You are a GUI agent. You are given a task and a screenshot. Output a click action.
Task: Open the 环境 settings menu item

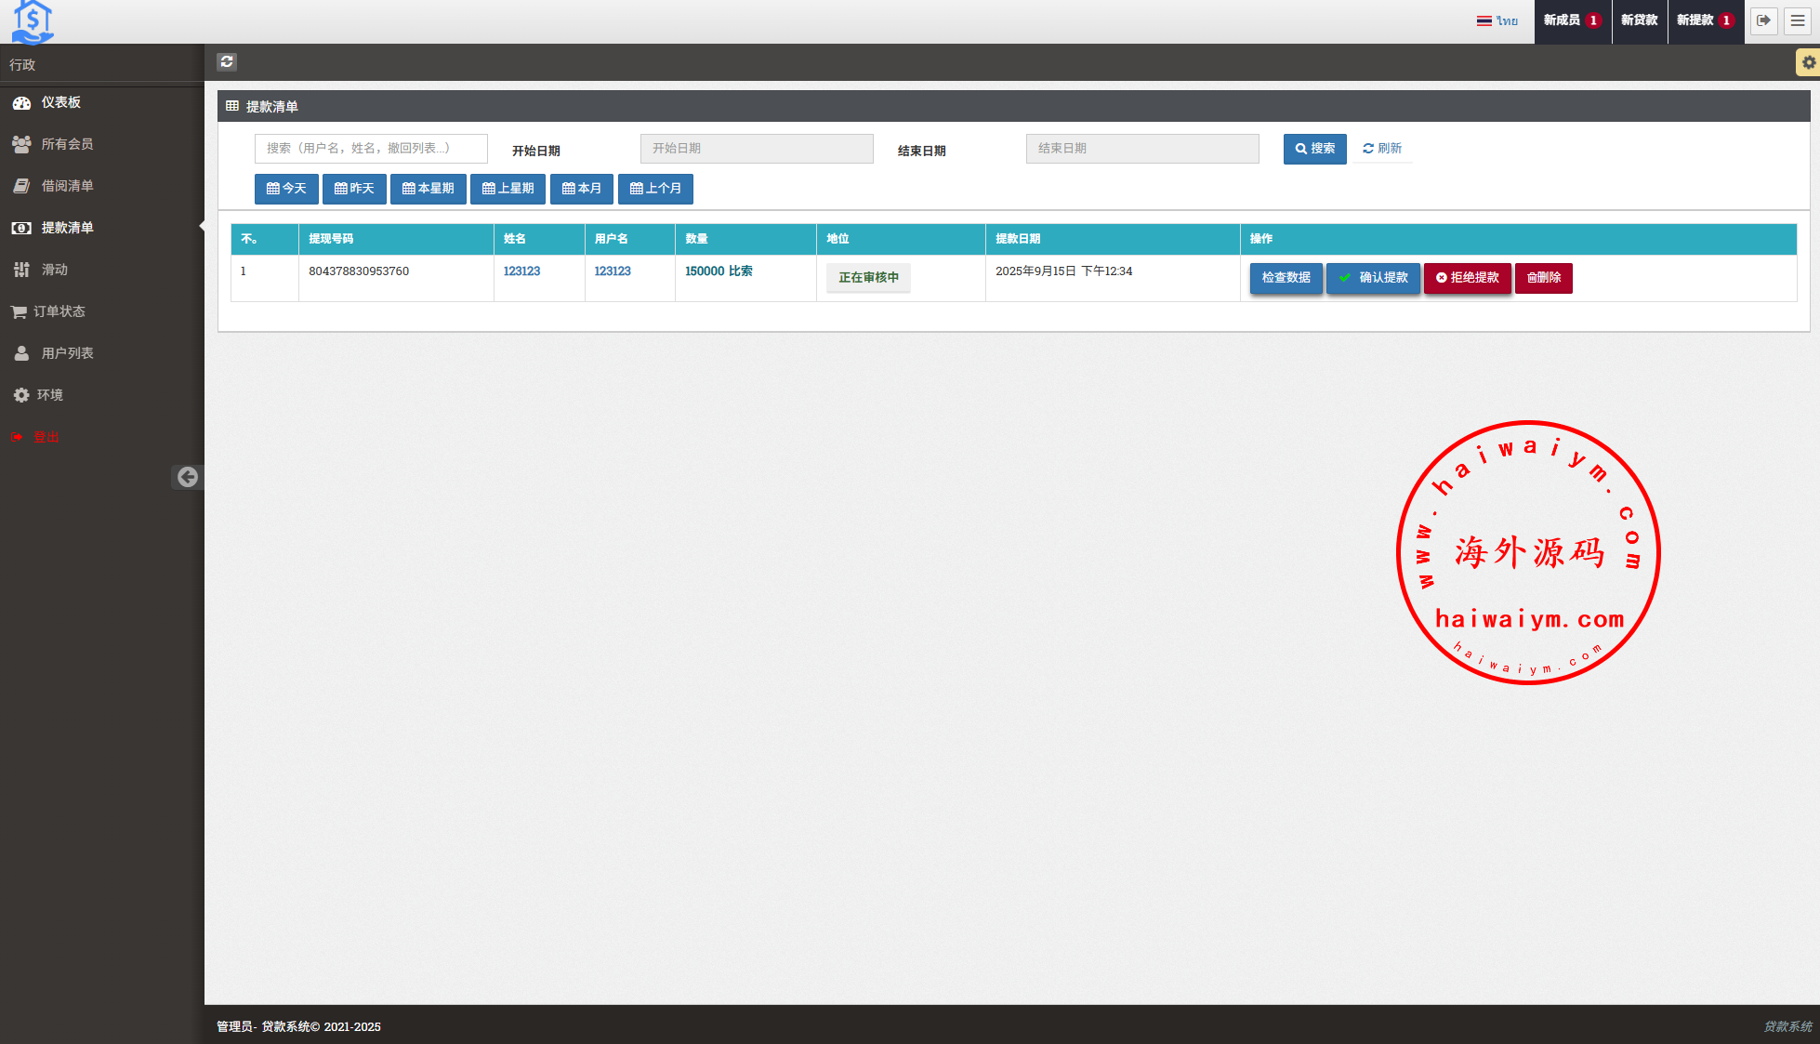pos(50,395)
